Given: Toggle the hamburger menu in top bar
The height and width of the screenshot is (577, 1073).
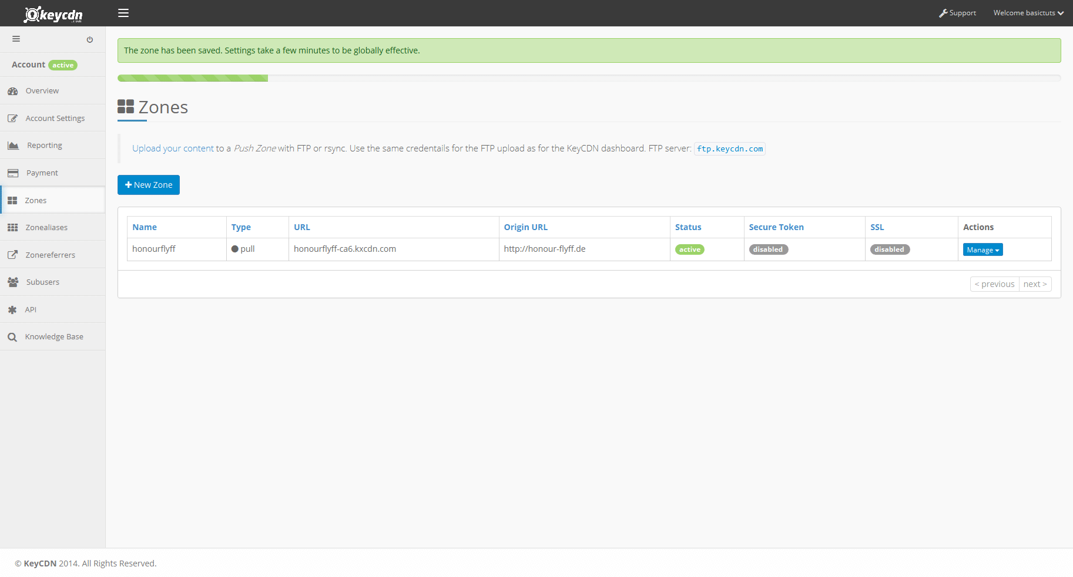Looking at the screenshot, I should [x=123, y=13].
